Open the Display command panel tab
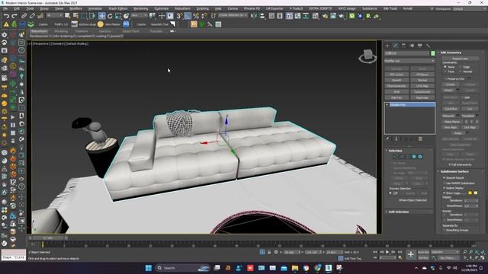The width and height of the screenshot is (488, 274). 420,46
